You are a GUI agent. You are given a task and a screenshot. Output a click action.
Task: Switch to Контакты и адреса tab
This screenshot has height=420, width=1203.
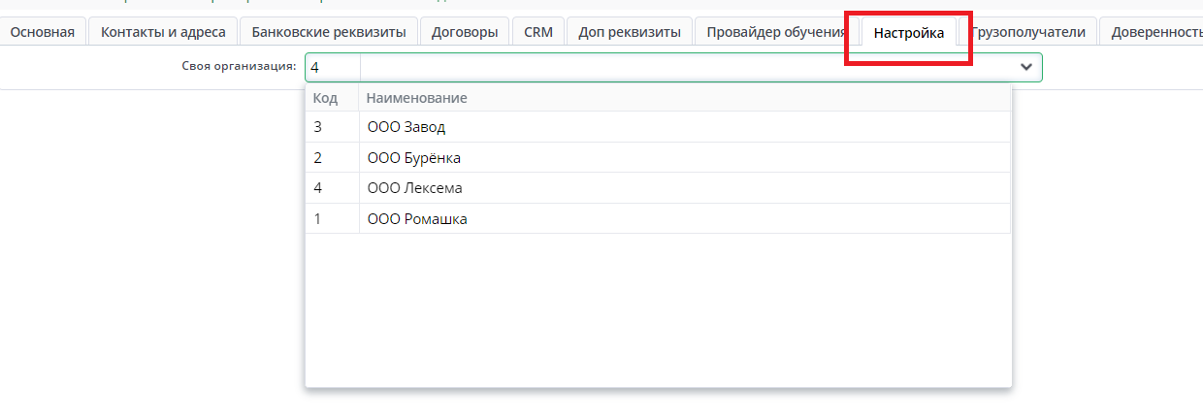163,32
